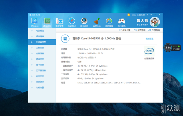Click the 4 x 32 KB, 8-Way cache value
The image size is (183, 116).
(x=92, y=70)
